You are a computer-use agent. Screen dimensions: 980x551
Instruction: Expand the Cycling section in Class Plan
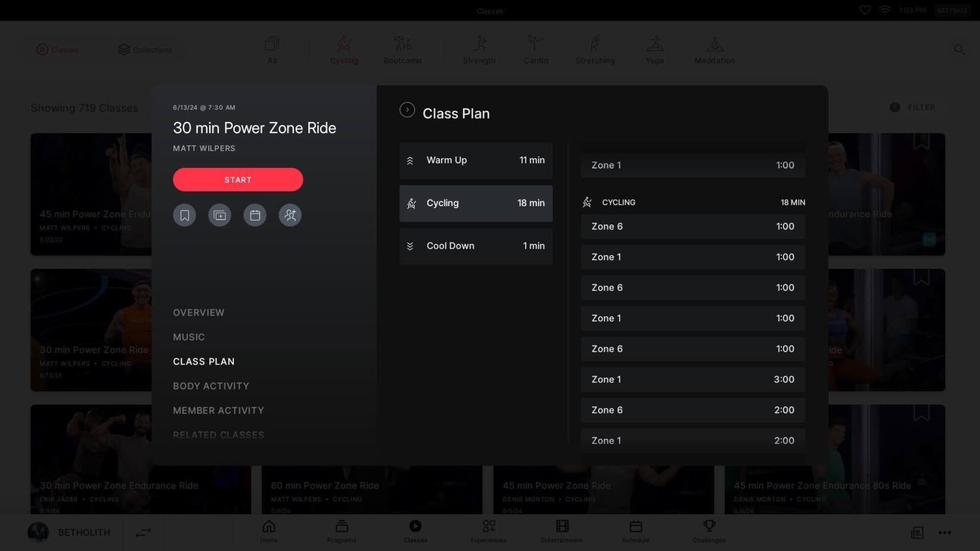click(475, 203)
